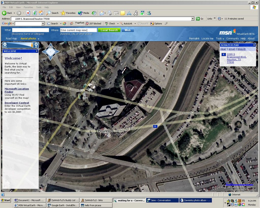
Task: Open the Microsoft Location Finder link
Action: [x=17, y=90]
